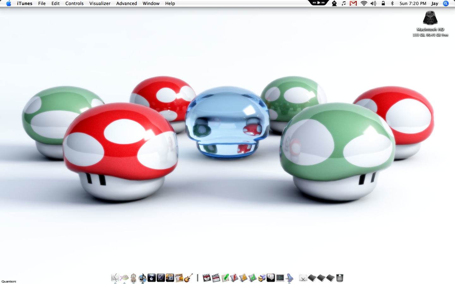Open the File menu

coord(42,3)
